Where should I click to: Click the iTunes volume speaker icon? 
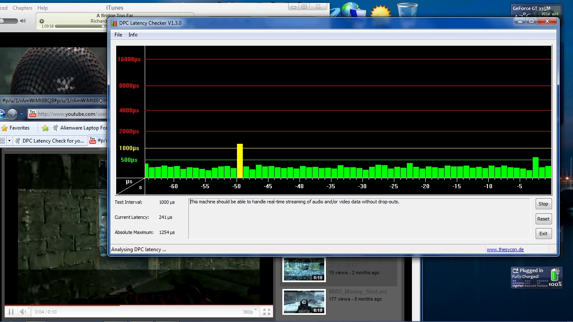point(23,21)
